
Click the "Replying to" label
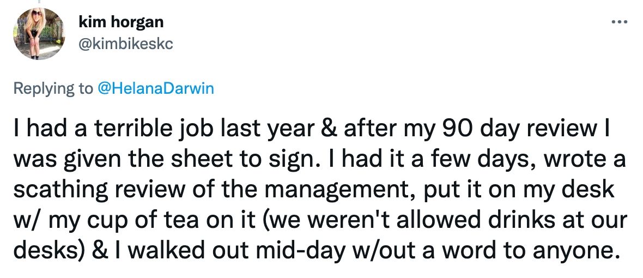53,89
